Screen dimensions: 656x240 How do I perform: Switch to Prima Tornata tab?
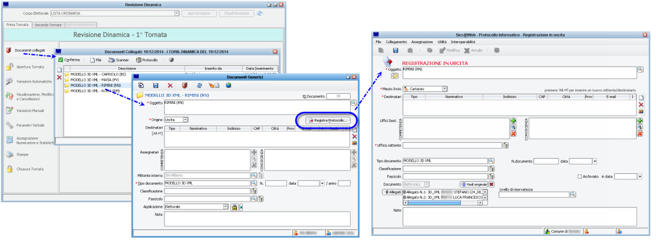point(17,25)
